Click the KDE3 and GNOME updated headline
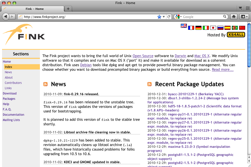The width and height of the screenshot is (251, 167). 92,162
